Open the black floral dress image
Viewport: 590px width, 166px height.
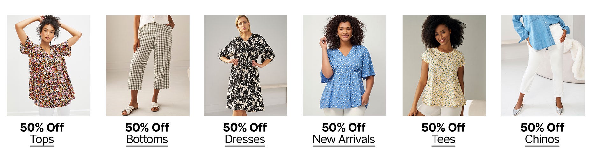pyautogui.click(x=246, y=66)
